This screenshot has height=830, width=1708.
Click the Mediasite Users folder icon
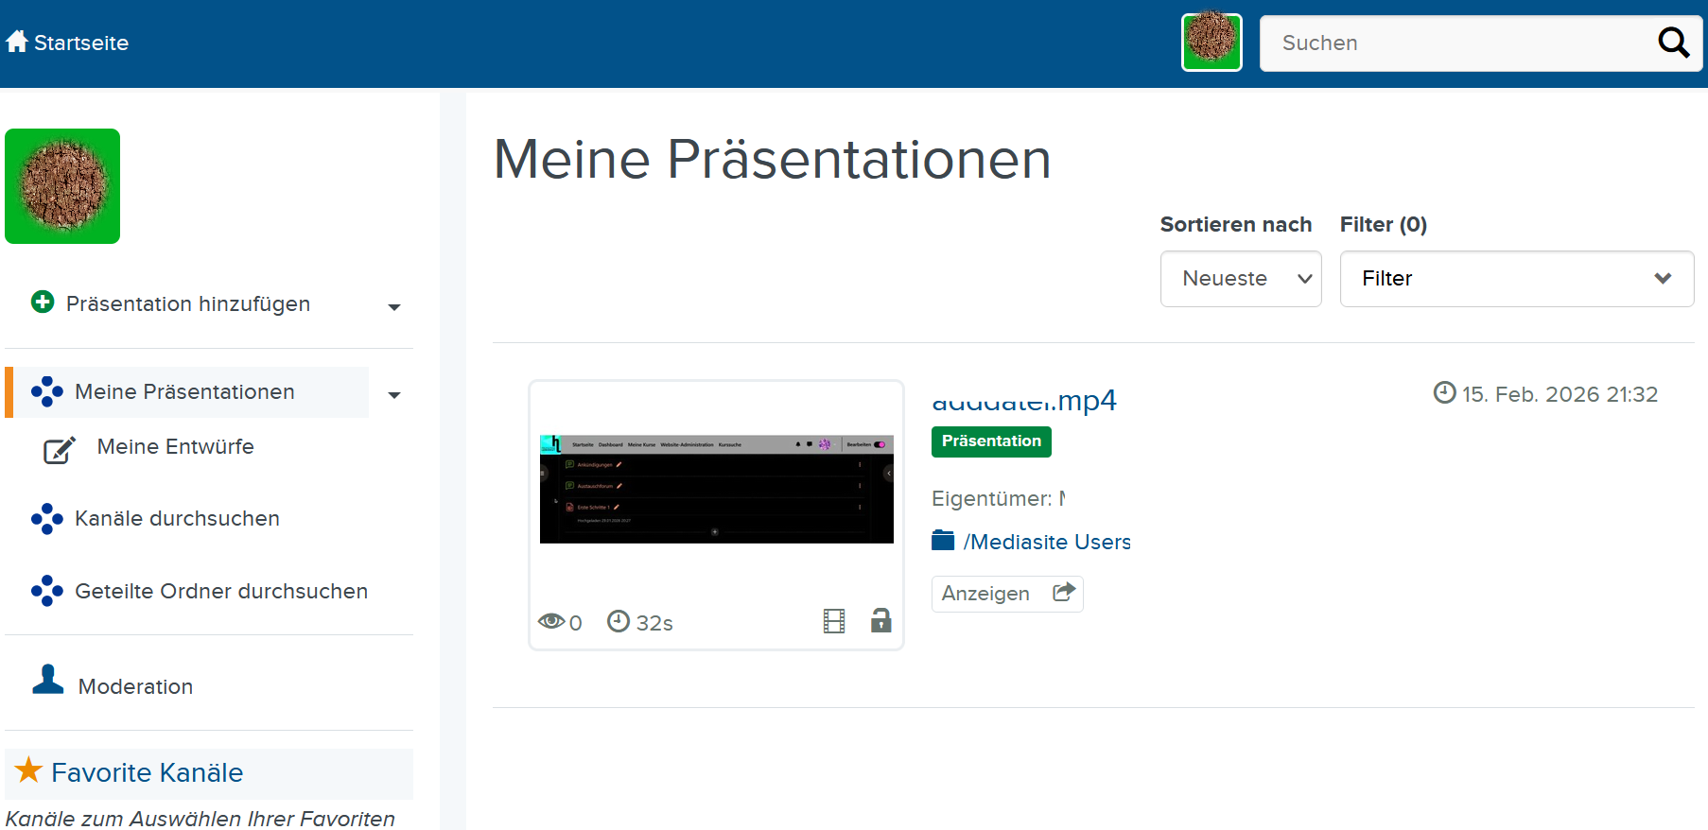(943, 541)
